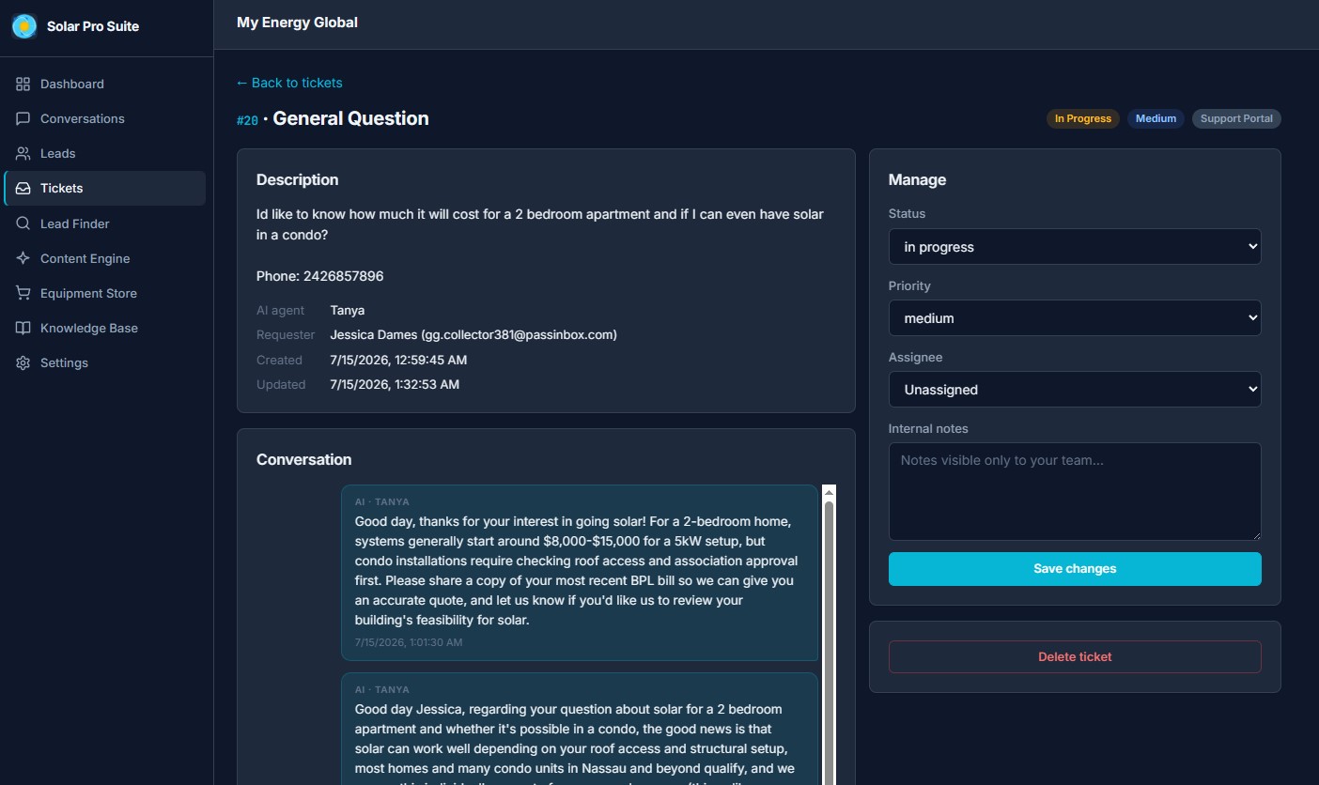Click the ticket number #20
The height and width of the screenshot is (785, 1319).
pyautogui.click(x=247, y=120)
